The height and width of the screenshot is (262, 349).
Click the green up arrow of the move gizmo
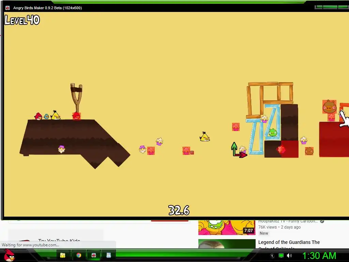(x=234, y=148)
